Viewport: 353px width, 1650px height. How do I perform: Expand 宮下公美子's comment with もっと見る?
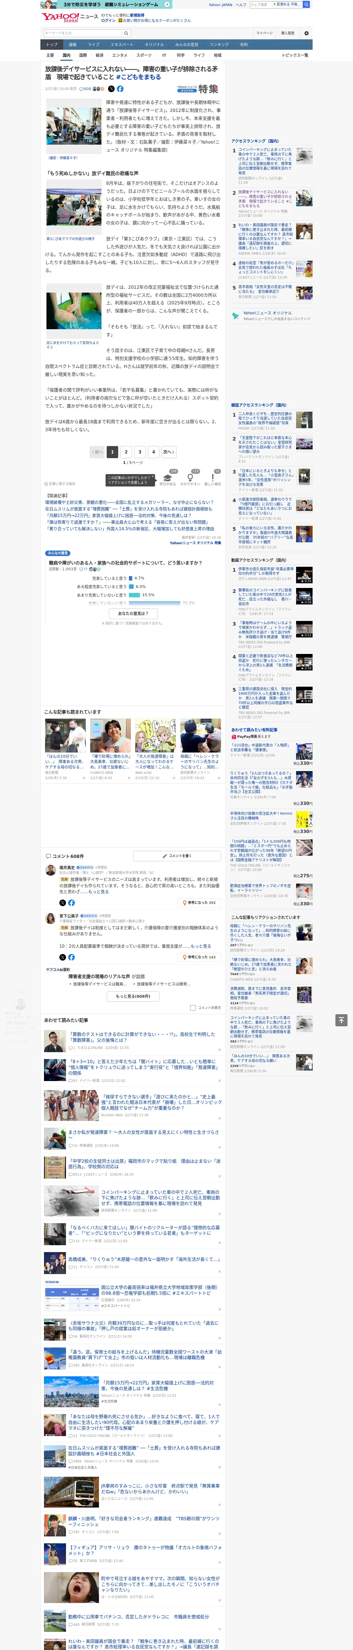coord(200,946)
